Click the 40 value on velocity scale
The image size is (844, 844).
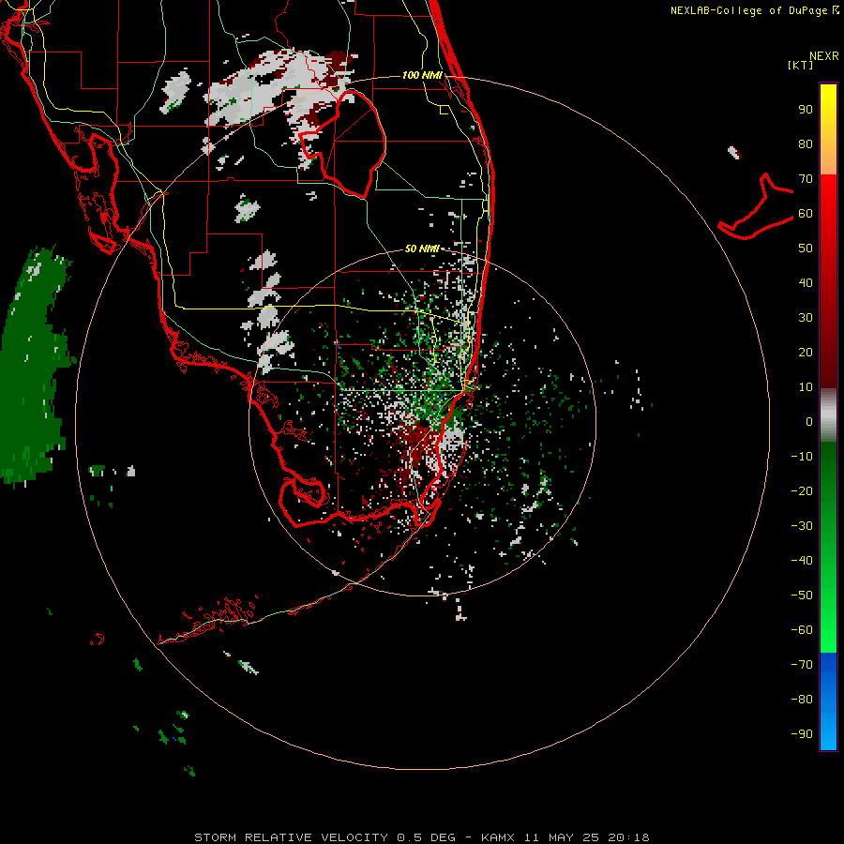(806, 282)
